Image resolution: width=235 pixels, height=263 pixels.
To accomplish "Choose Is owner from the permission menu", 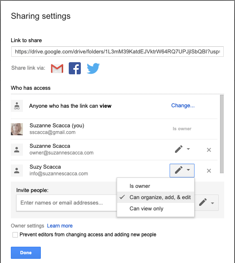I will [156, 186].
